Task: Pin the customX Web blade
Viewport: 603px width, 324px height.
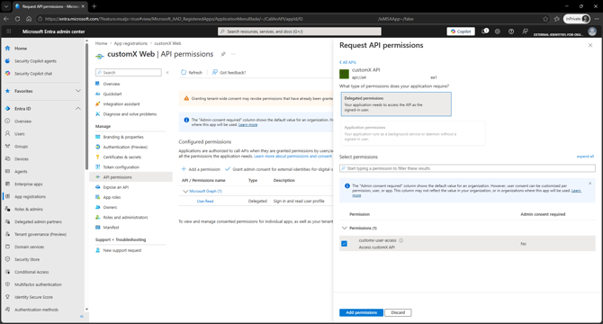Action: point(223,54)
